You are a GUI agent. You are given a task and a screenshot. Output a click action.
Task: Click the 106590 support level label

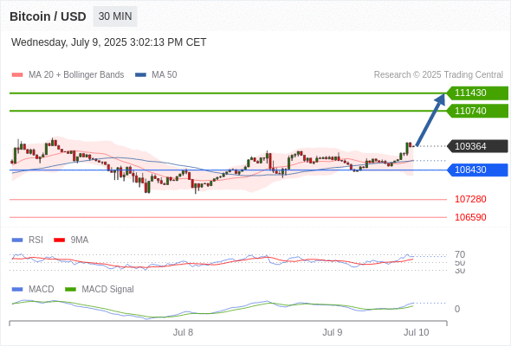coord(470,217)
